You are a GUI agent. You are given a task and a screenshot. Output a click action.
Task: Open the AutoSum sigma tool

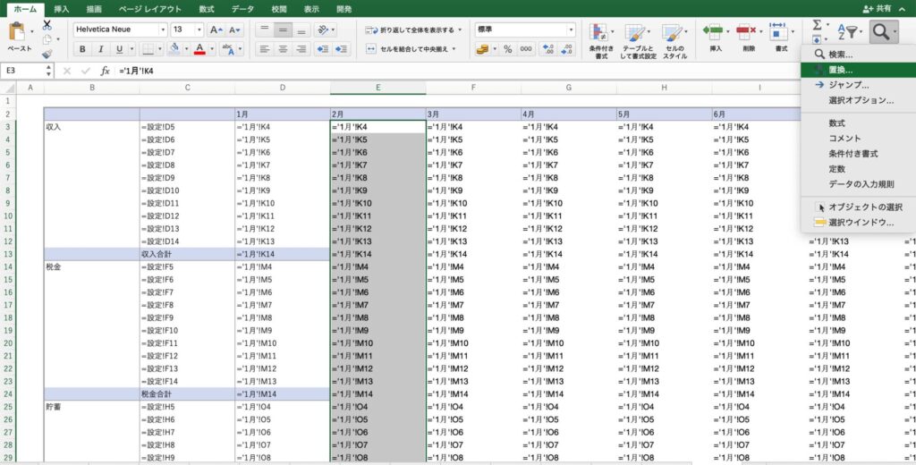coord(817,27)
